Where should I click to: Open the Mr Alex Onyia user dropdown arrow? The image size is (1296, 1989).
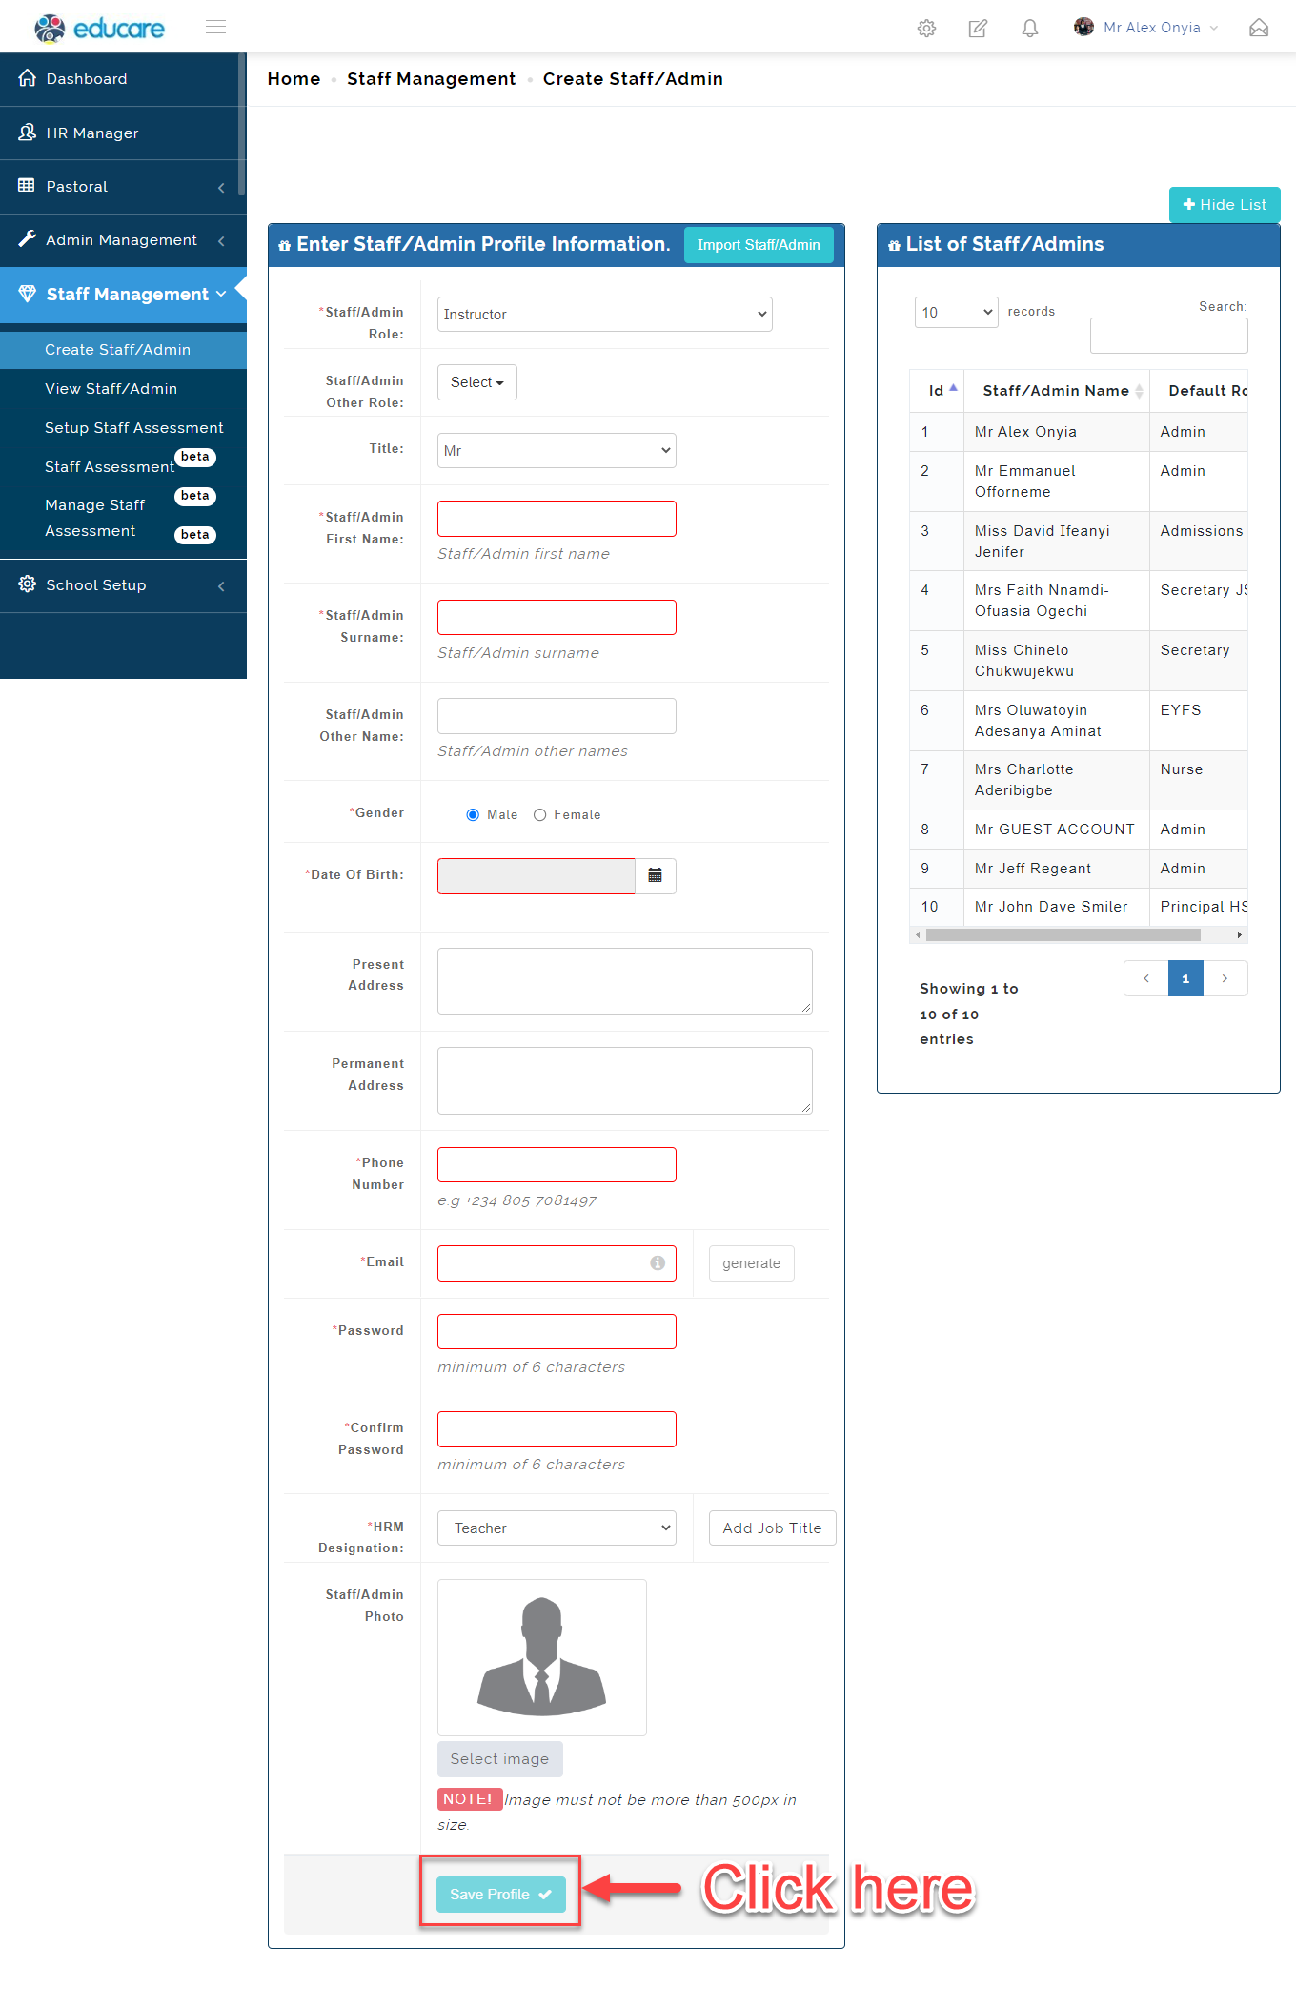(x=1214, y=28)
